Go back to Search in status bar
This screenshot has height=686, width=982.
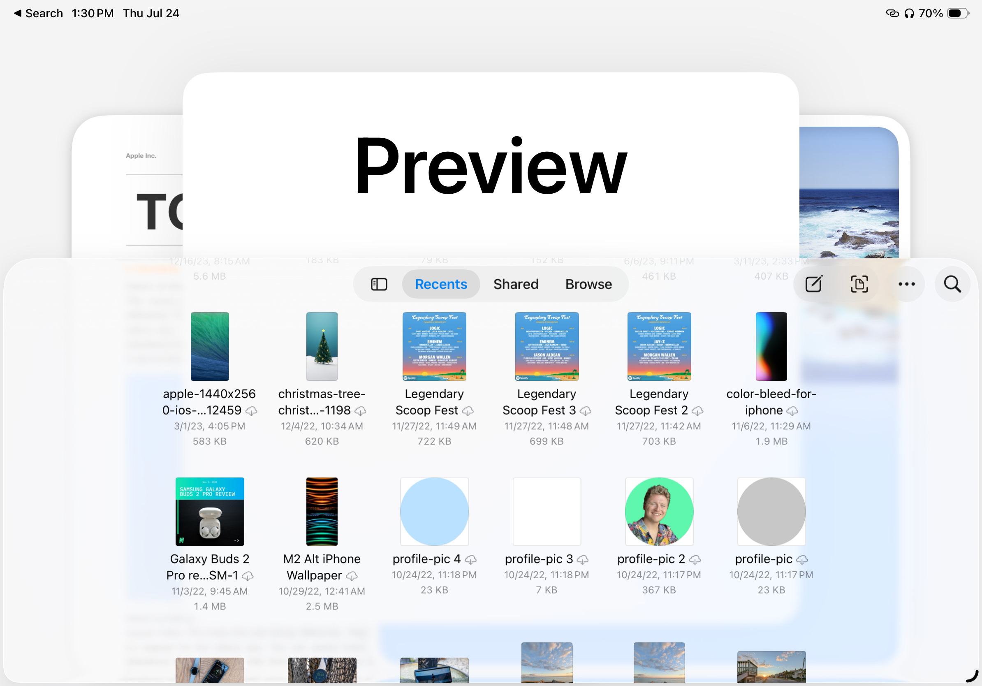[x=39, y=13]
